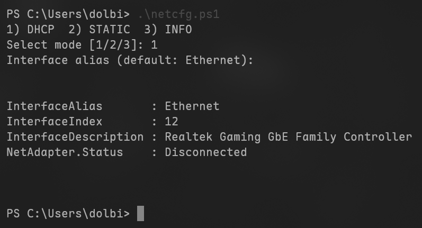Image resolution: width=422 pixels, height=228 pixels.
Task: Click the InterfaceIndex value 12
Action: point(172,122)
